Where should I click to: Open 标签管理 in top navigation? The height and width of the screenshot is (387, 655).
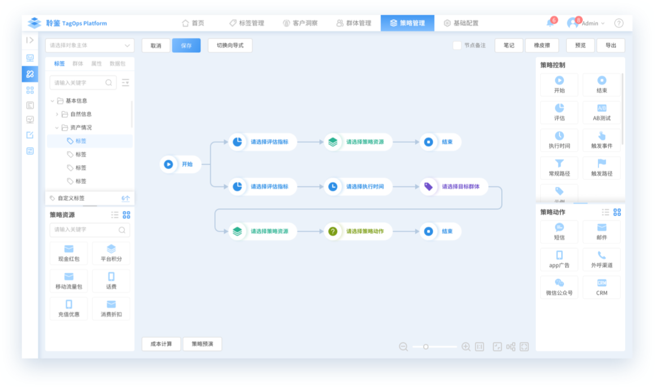click(247, 23)
